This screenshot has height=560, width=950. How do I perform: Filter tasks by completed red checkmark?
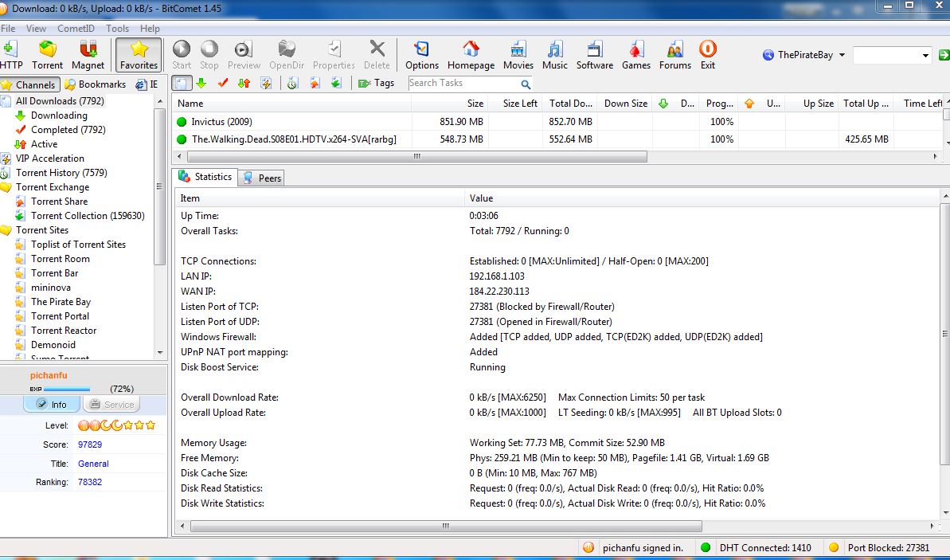pos(222,83)
